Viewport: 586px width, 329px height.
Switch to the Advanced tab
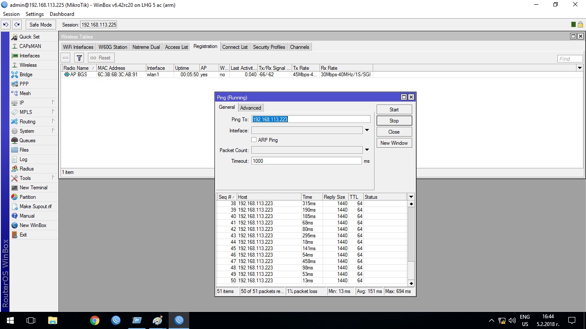click(x=251, y=108)
